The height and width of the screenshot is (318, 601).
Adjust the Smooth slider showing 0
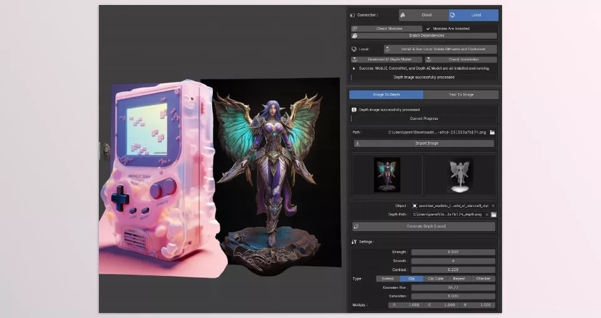tap(453, 261)
